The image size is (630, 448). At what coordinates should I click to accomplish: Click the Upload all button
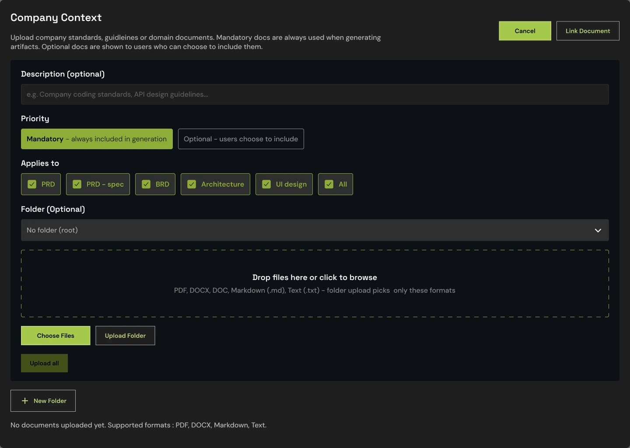(x=44, y=363)
